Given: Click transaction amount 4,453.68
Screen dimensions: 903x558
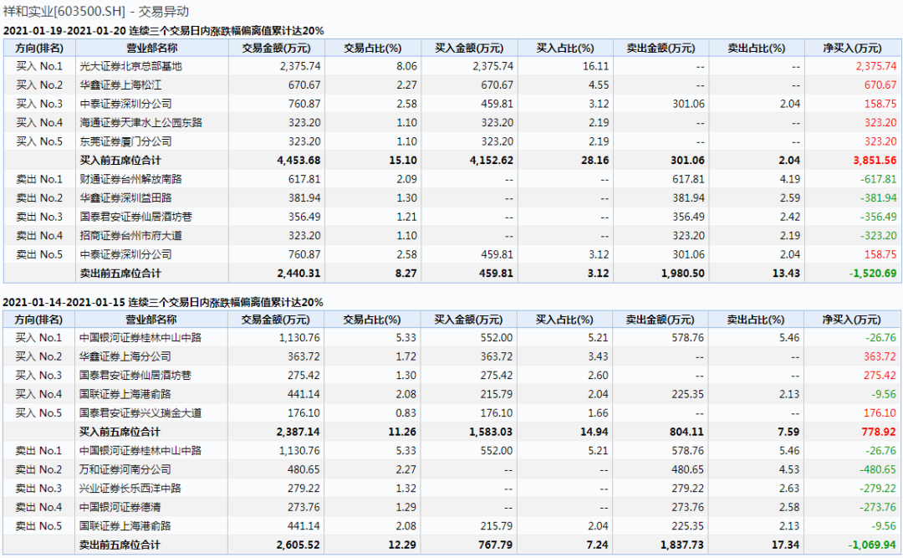Looking at the screenshot, I should click(x=298, y=161).
